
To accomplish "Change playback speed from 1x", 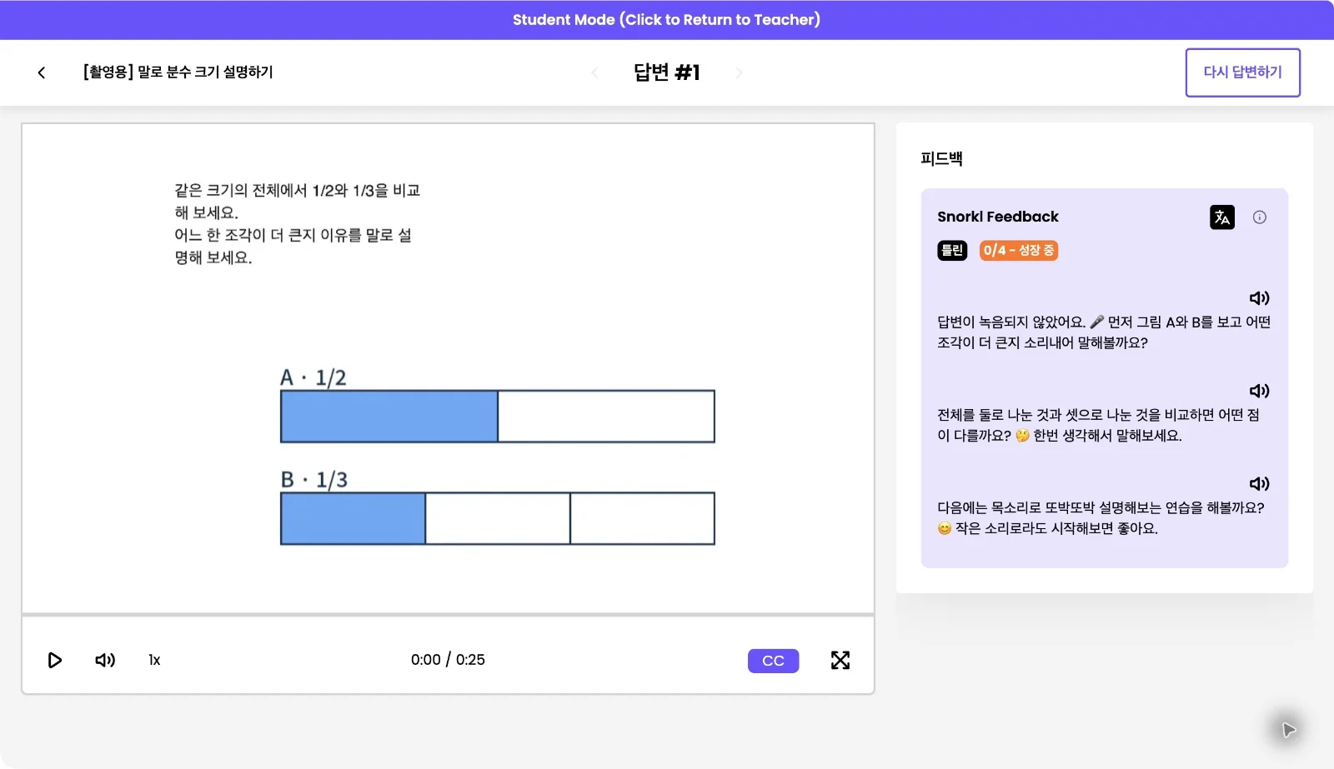I will [x=154, y=660].
